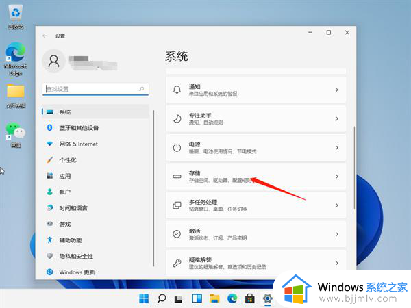Click the Edge icon on taskbar
The height and width of the screenshot is (308, 411).
pyautogui.click(x=232, y=298)
